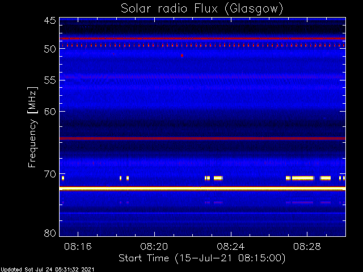Image resolution: width=363 pixels, height=272 pixels.
Task: Click the 'Start Time (15-Jul-21 08:15:00)' label
Action: click(202, 258)
